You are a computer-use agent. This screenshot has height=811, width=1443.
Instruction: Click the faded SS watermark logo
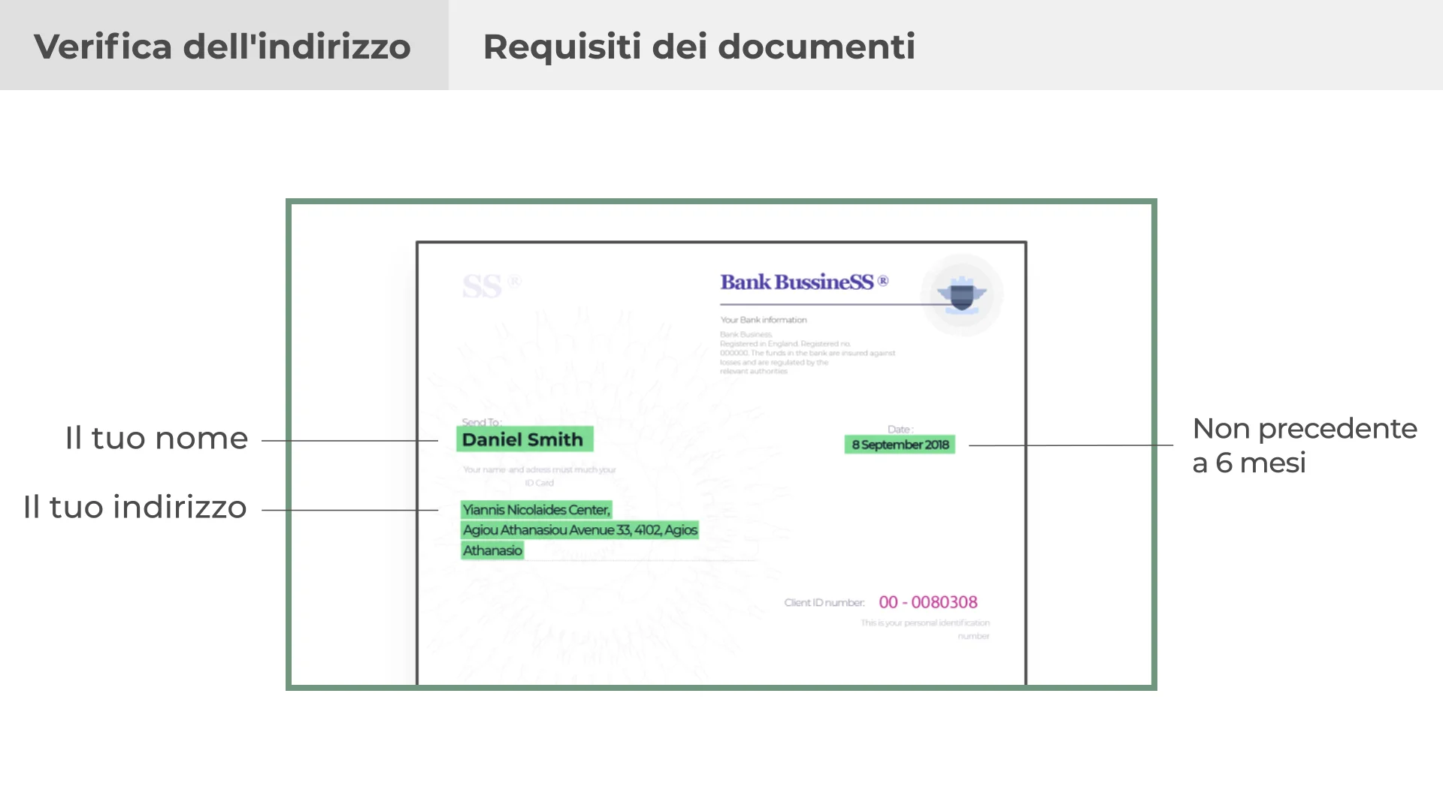[483, 286]
